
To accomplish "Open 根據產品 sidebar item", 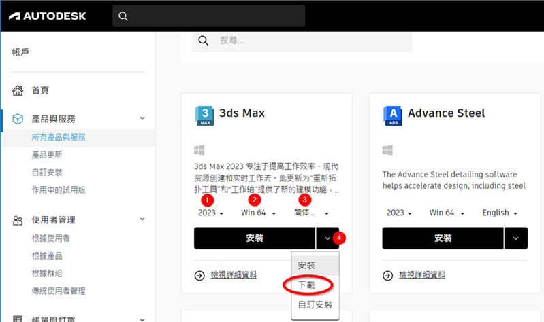I will (x=47, y=256).
